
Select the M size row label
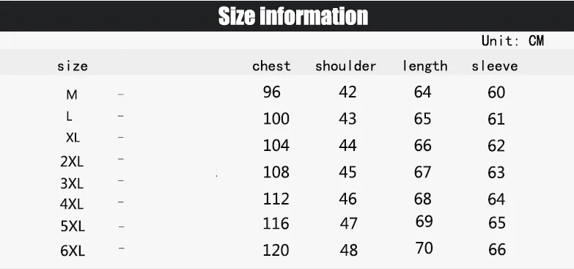coord(72,95)
